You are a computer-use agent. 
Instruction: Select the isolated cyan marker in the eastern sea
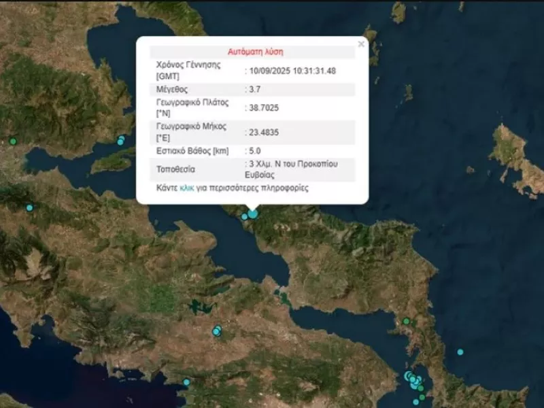[x=460, y=352]
